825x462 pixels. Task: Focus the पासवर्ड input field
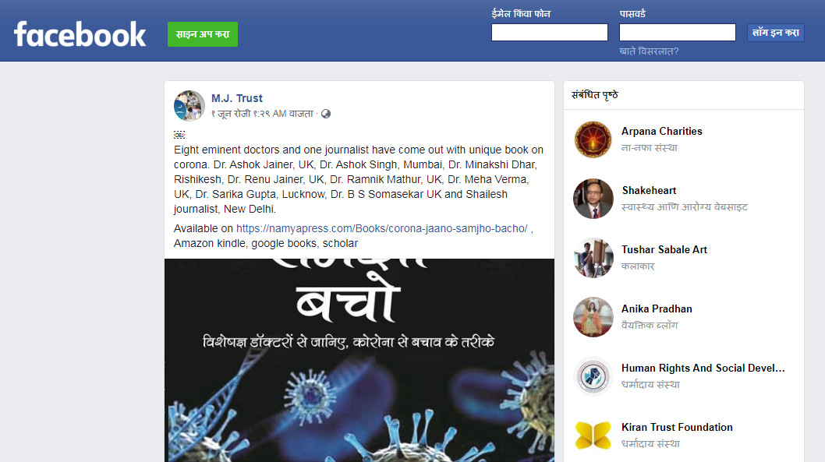coord(677,33)
